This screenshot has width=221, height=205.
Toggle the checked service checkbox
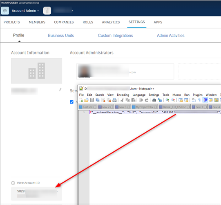pyautogui.click(x=71, y=102)
